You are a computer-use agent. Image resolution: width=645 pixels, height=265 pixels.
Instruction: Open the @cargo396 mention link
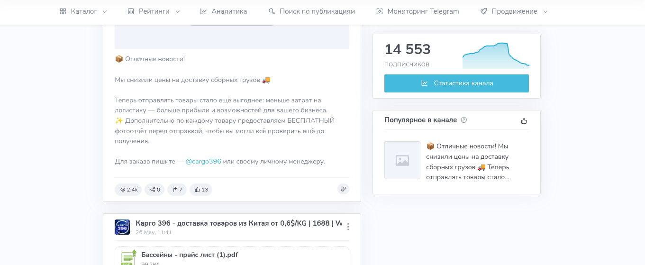(203, 161)
